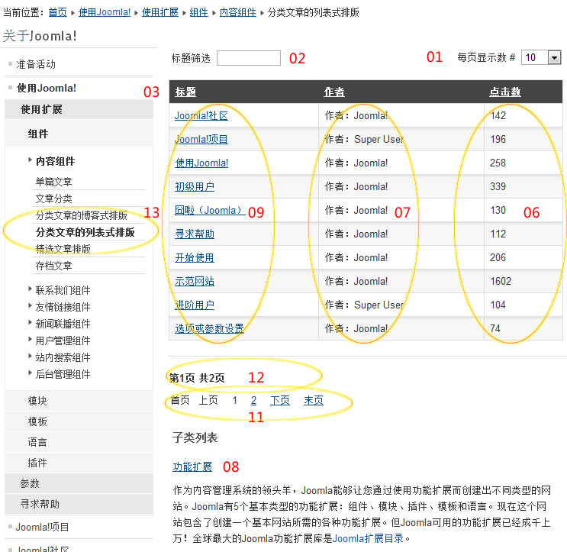Viewport: 567px width, 552px height.
Task: Expand the 友情链接组件 sidebar item
Action: pos(63,307)
